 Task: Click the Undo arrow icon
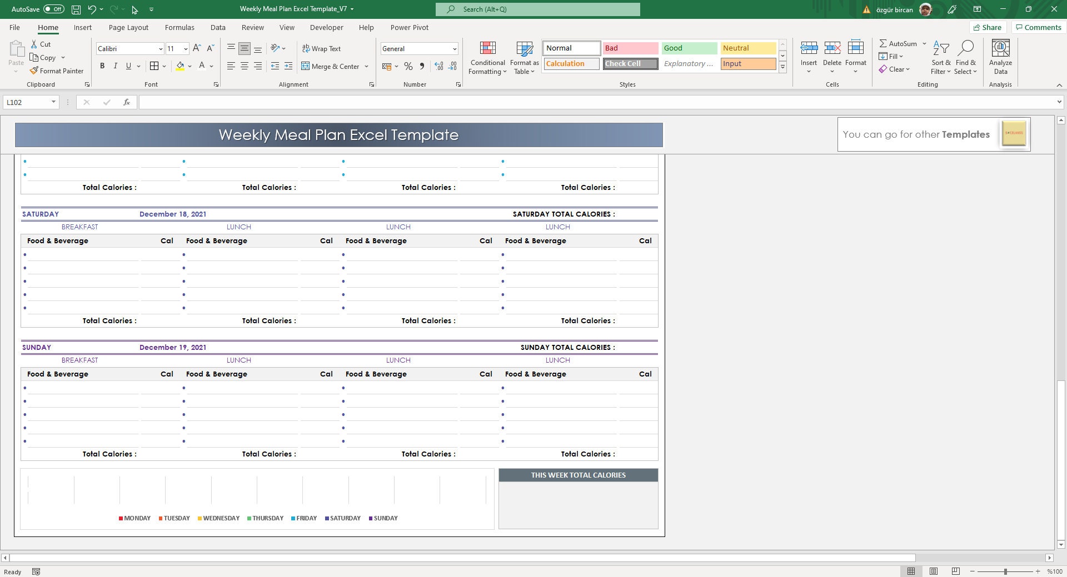92,9
